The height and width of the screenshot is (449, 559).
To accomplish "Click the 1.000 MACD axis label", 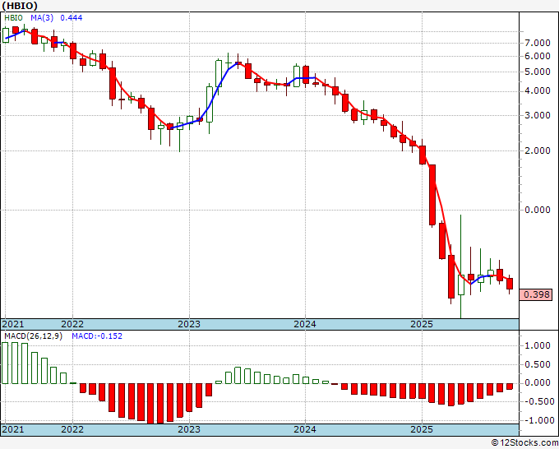I will click(538, 345).
